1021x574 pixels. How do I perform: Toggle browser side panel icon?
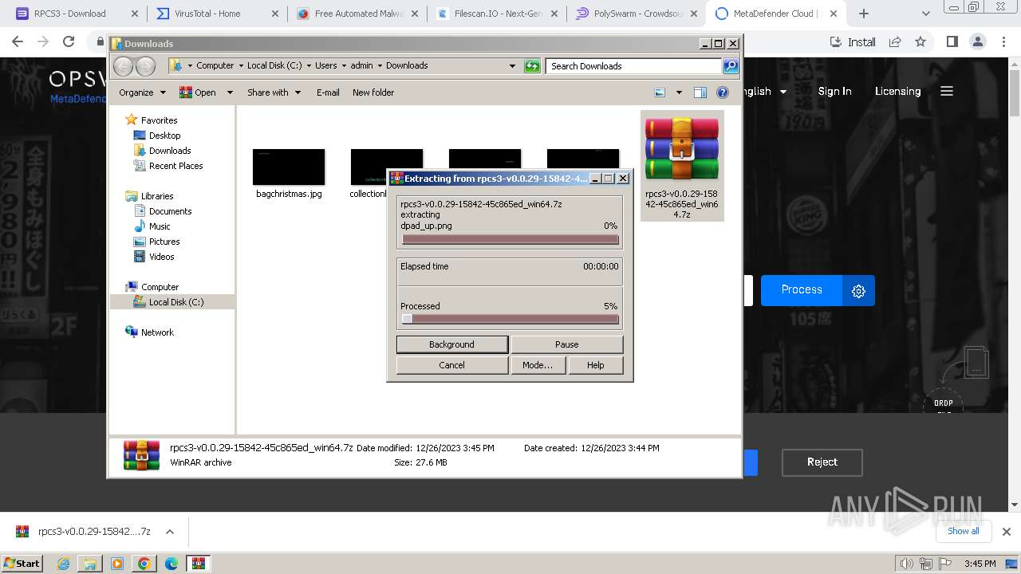point(952,42)
